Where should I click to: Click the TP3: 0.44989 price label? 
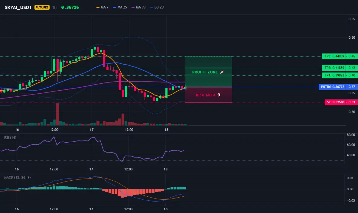click(334, 56)
